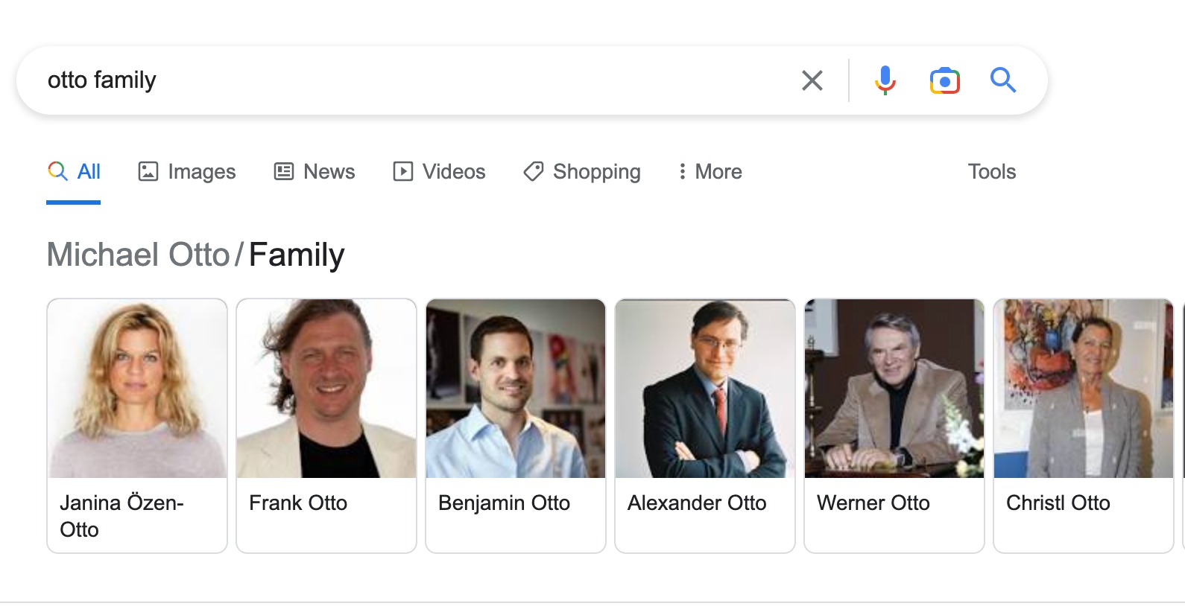The width and height of the screenshot is (1185, 606).
Task: Click the Family heading link
Action: coord(297,254)
